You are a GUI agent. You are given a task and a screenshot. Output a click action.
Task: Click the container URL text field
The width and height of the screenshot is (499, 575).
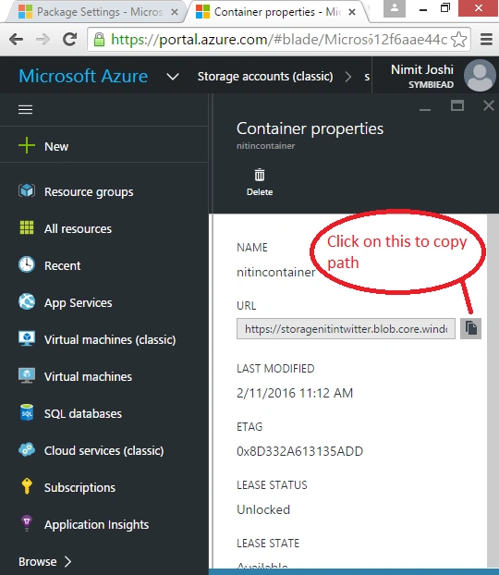coord(346,328)
